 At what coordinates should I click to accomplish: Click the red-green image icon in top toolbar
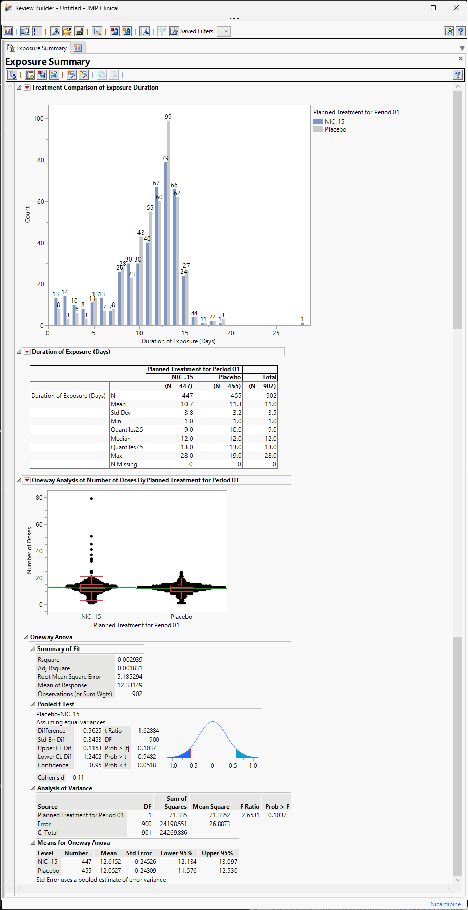(x=115, y=31)
